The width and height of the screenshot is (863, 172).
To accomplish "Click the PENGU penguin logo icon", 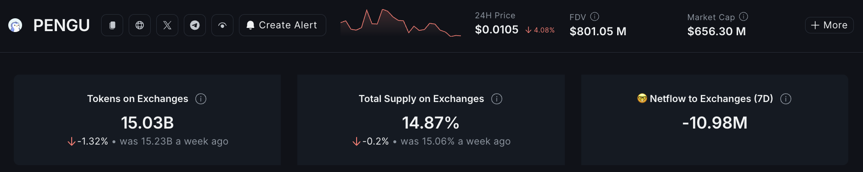I will (x=15, y=25).
